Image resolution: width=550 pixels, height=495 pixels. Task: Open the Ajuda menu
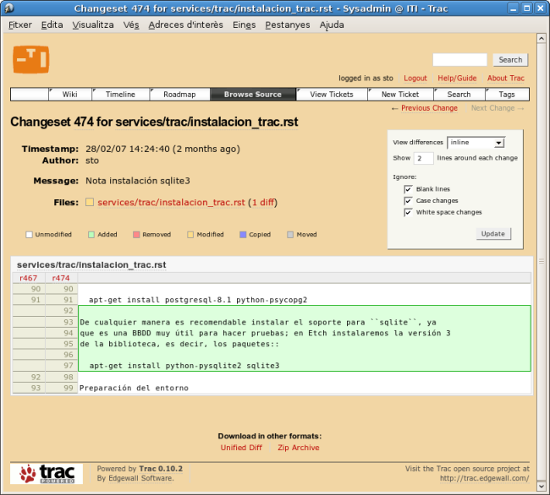click(x=332, y=24)
